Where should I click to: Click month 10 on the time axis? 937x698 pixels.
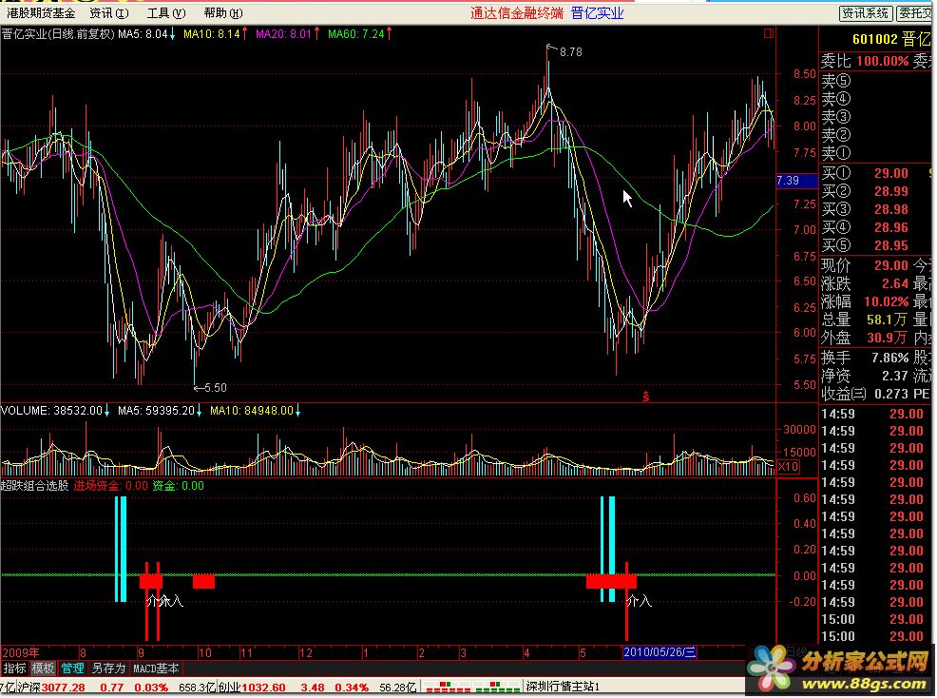tap(205, 652)
